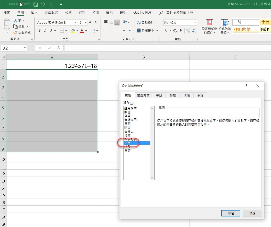
Task: Toggle Wrap Text (自動換行)
Action: [145, 23]
